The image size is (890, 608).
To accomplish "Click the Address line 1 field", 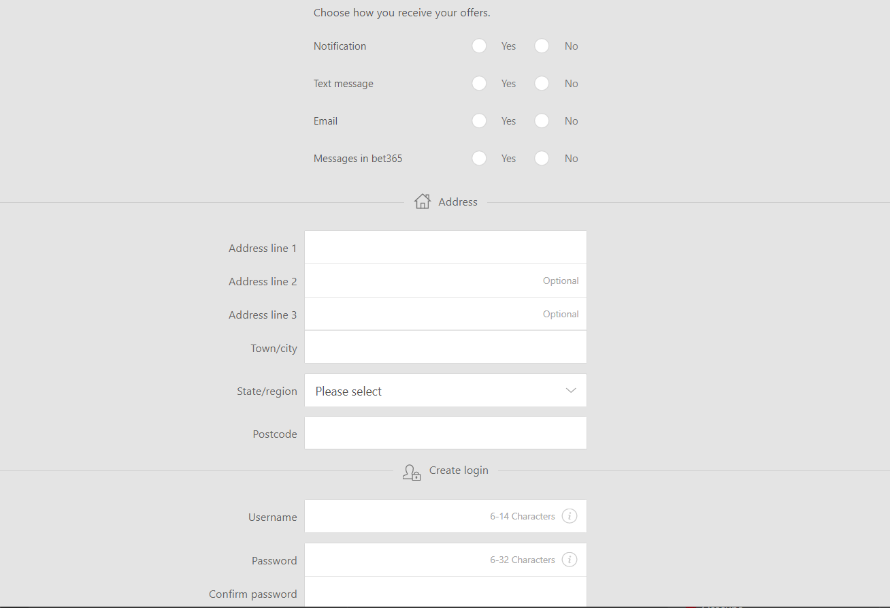I will tap(445, 247).
